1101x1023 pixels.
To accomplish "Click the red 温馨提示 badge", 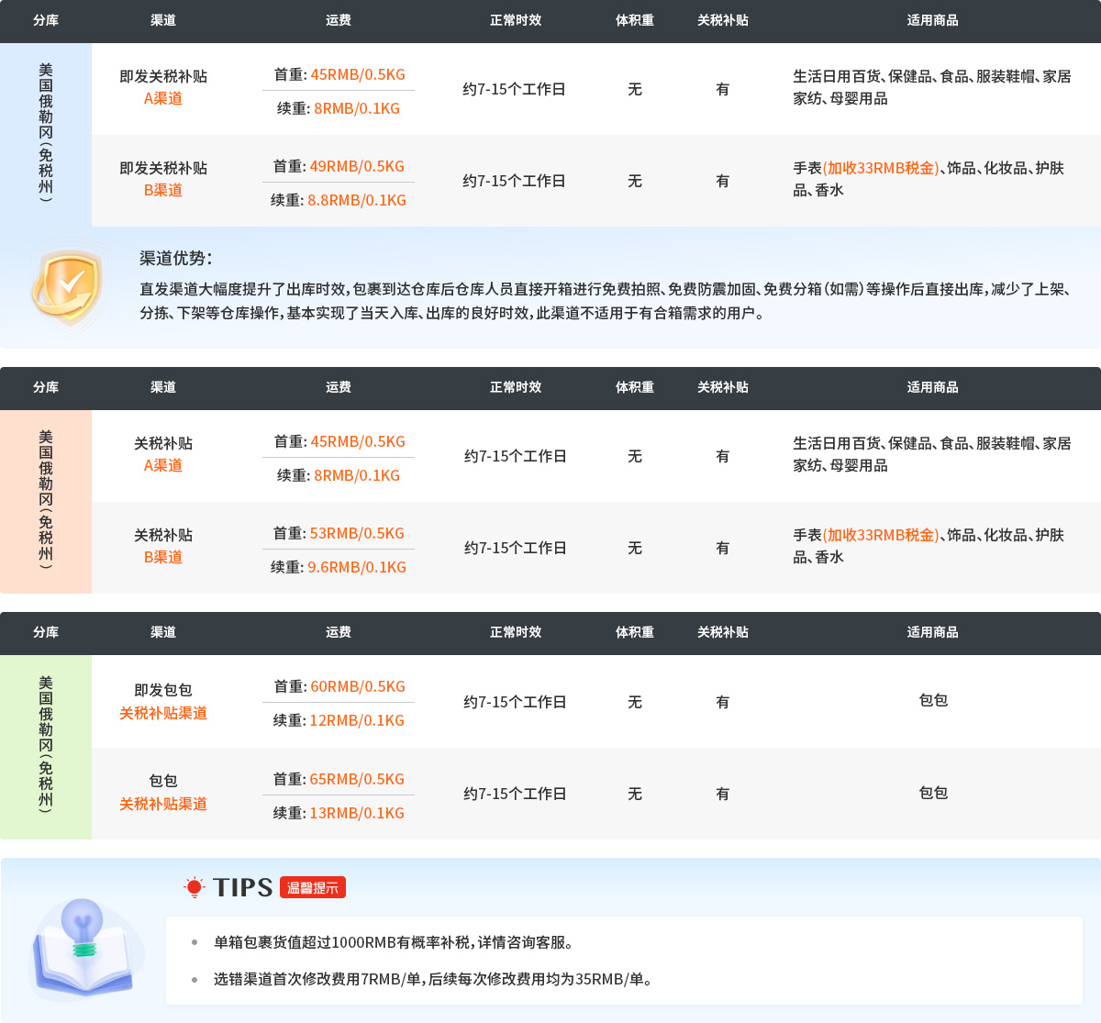I will pyautogui.click(x=313, y=887).
